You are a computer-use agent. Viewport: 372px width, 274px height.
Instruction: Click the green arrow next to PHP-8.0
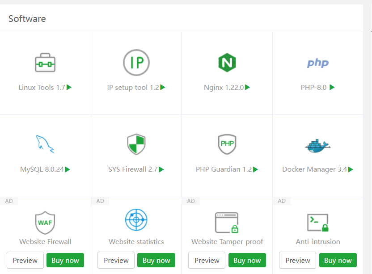tap(332, 87)
